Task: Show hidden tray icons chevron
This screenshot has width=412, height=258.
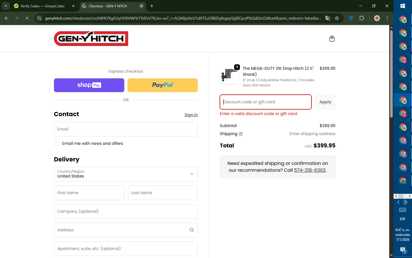Action: [x=398, y=202]
